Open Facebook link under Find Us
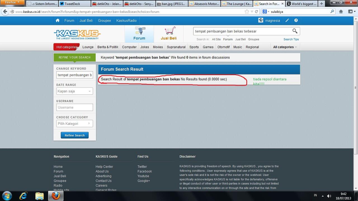This screenshot has height=201, width=358. (x=145, y=171)
